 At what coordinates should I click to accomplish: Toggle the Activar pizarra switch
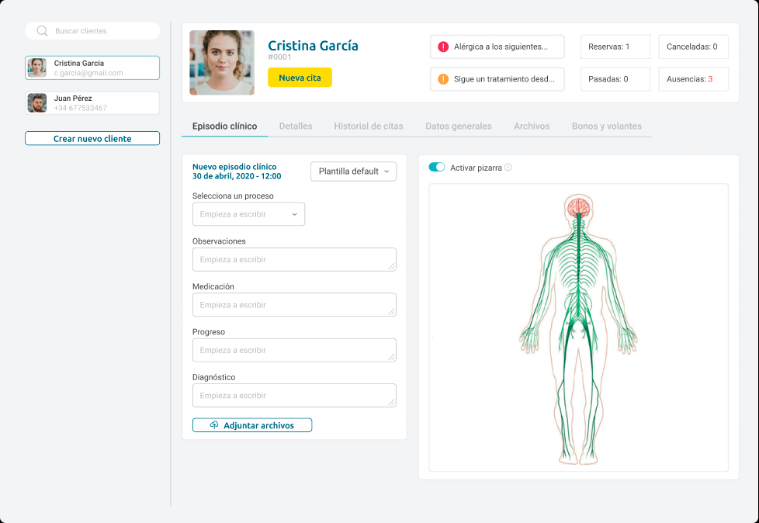[437, 167]
